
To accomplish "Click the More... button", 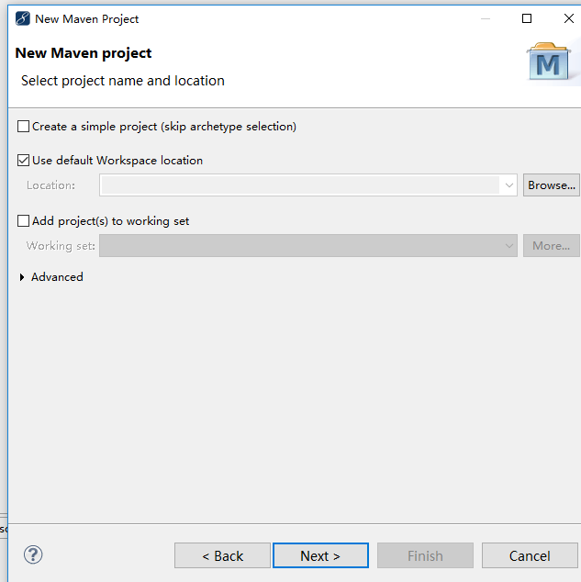I will tap(552, 246).
